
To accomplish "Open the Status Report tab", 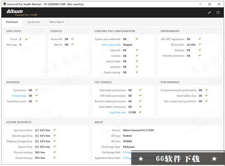I will coord(56,22).
